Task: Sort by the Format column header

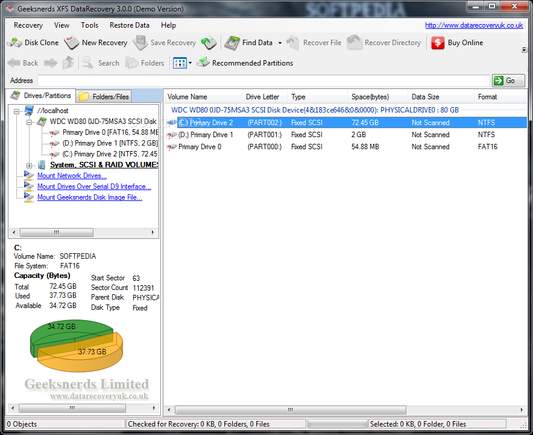Action: click(500, 97)
